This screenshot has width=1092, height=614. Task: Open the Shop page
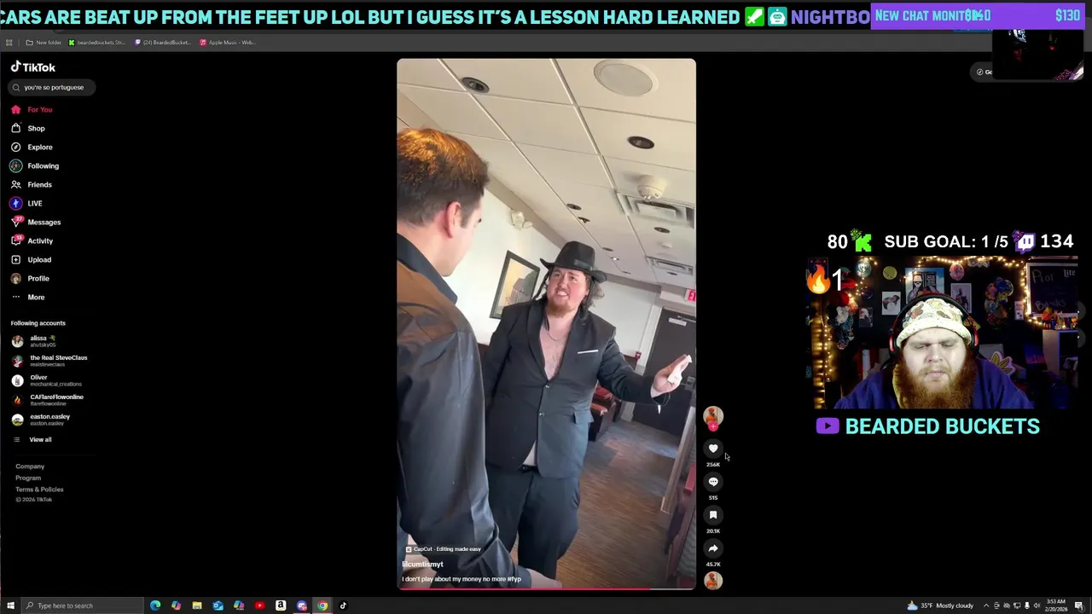coord(28,128)
